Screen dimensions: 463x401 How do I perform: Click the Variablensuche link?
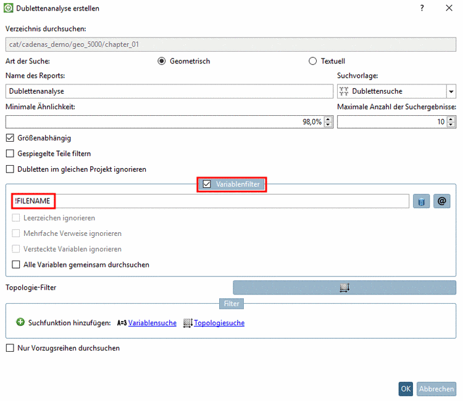(152, 323)
